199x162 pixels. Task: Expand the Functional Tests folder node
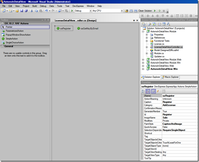pyautogui.click(x=147, y=41)
